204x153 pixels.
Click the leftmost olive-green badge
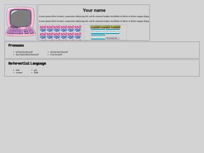[95, 27]
